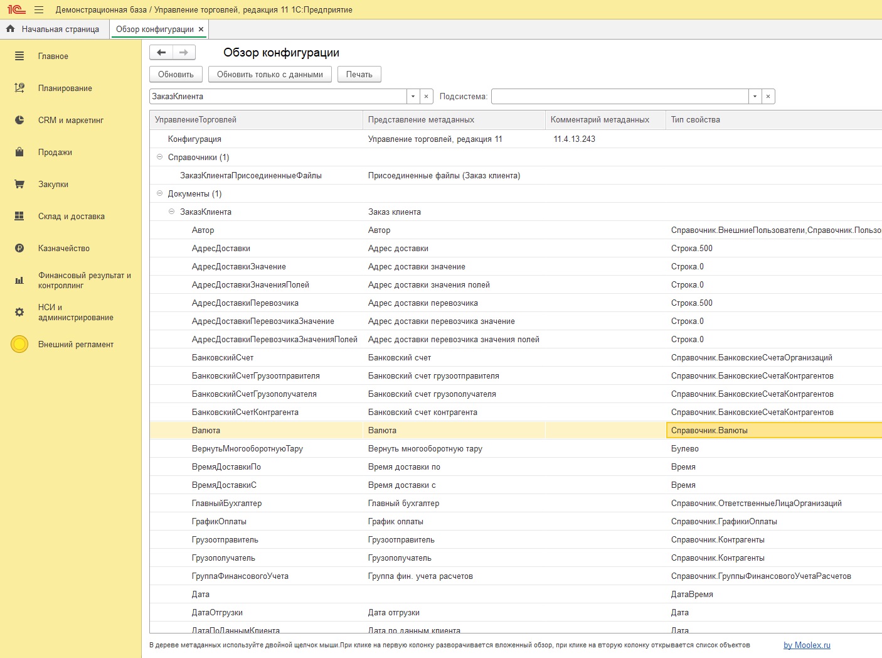Click the version 11.4.13.243 cell
Viewport: 882px width, 658px height.
tap(605, 139)
